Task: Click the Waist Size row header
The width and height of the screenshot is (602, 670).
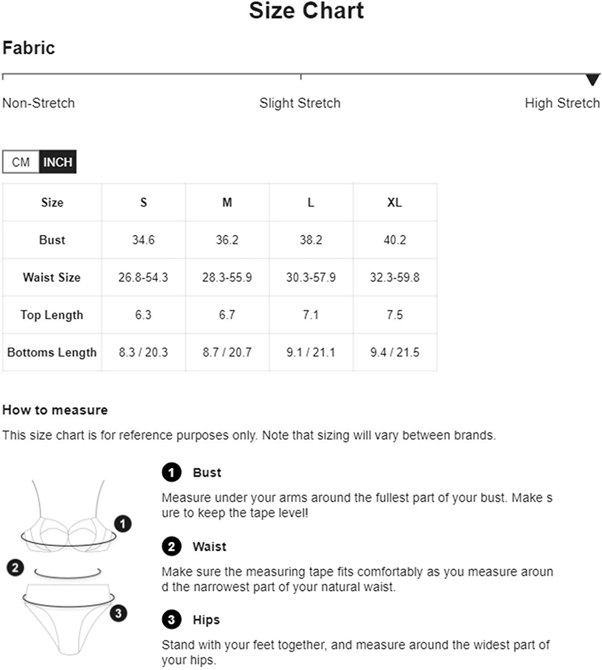Action: pyautogui.click(x=52, y=277)
